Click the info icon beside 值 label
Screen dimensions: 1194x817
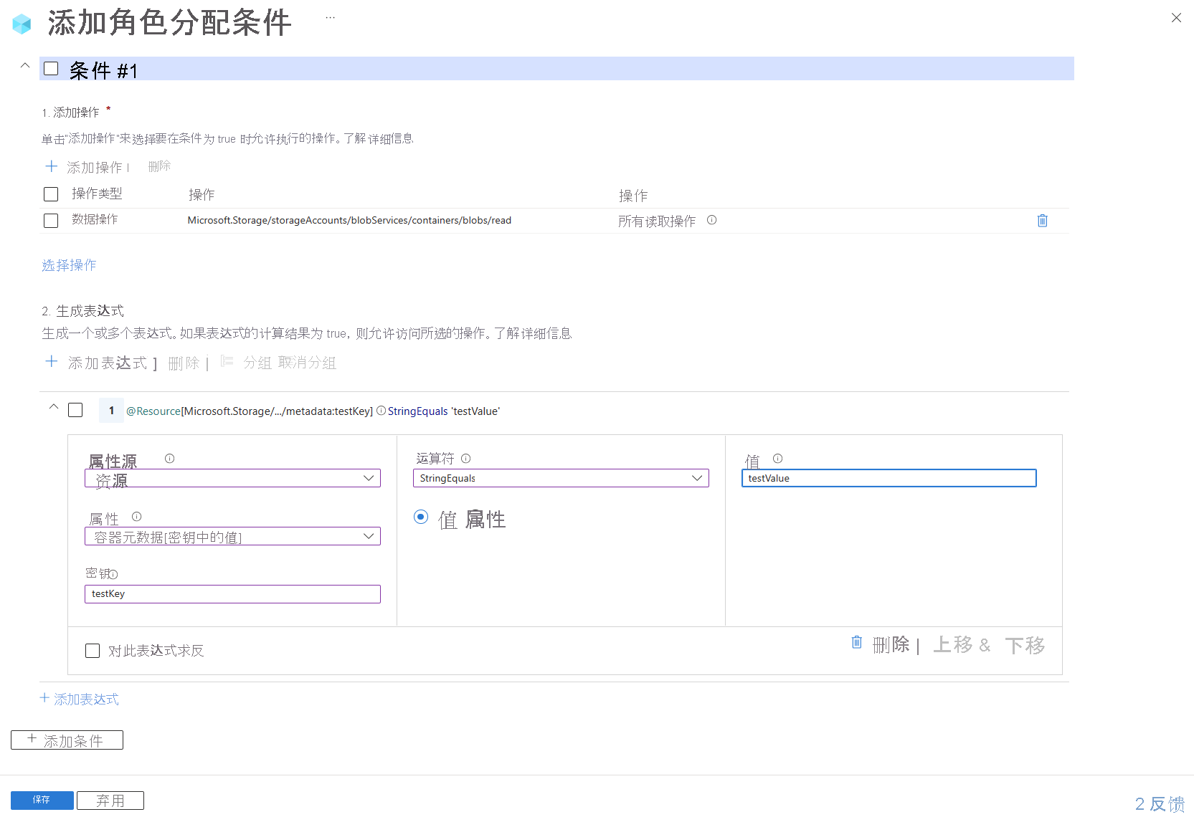pyautogui.click(x=777, y=459)
